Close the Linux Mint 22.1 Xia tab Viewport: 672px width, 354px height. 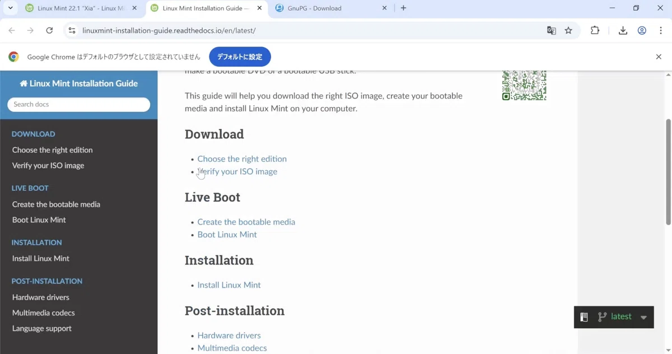click(x=134, y=8)
